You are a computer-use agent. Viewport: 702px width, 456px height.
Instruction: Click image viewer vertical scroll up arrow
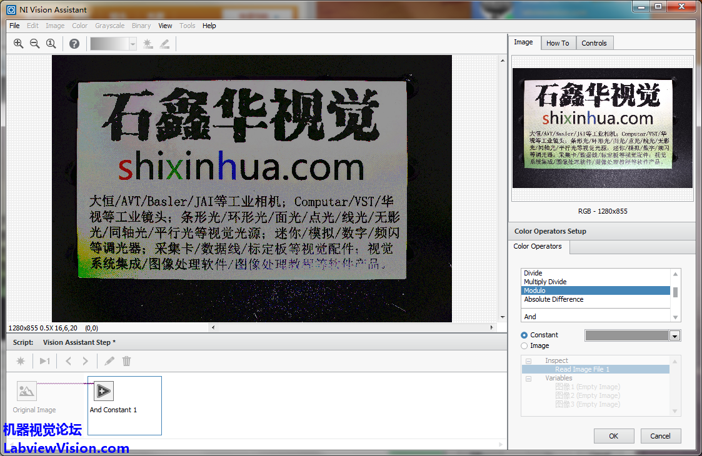503,61
